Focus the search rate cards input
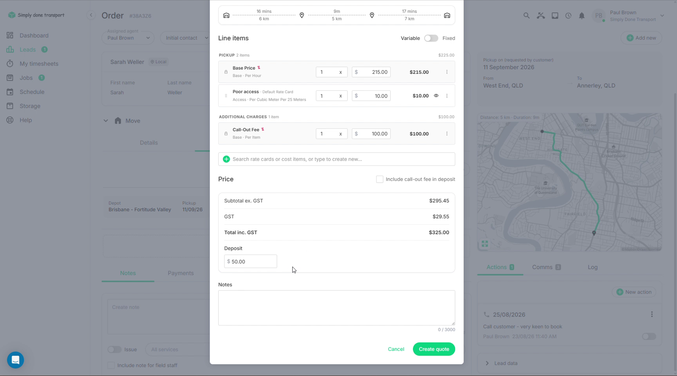This screenshot has height=376, width=677. tap(337, 159)
